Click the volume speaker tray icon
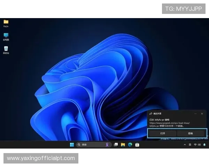Screen dimensions: 209x167 [x=199, y=145]
